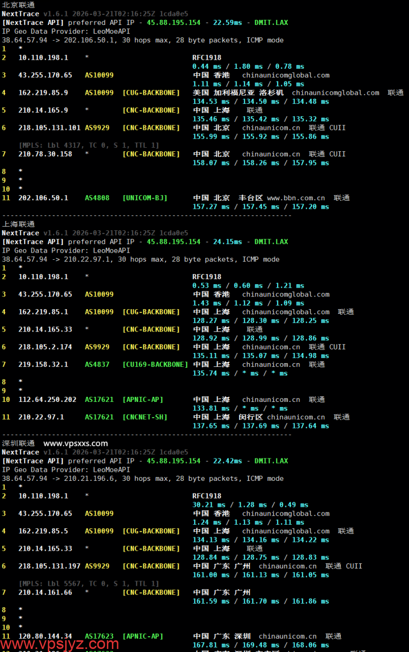Image resolution: width=409 pixels, height=652 pixels.
Task: Select the [UNICOM-BJ] network tag
Action: coord(144,198)
